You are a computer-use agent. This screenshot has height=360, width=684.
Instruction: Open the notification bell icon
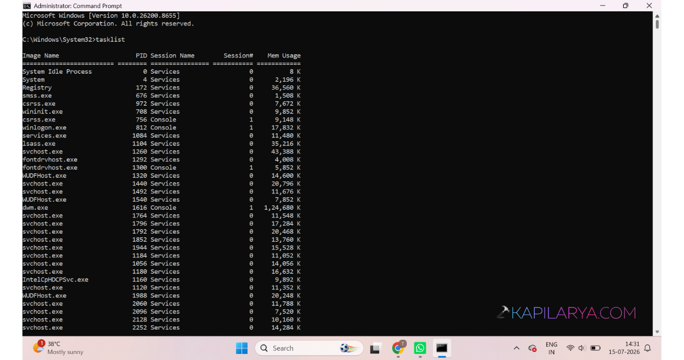click(648, 348)
